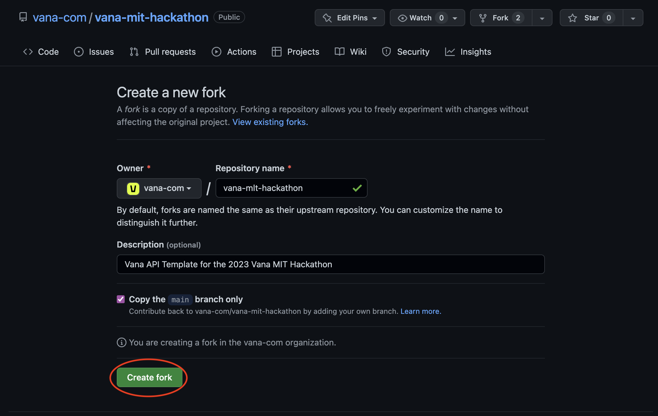The image size is (658, 416).
Task: Click the info icon beside the organization notice
Action: tap(121, 343)
